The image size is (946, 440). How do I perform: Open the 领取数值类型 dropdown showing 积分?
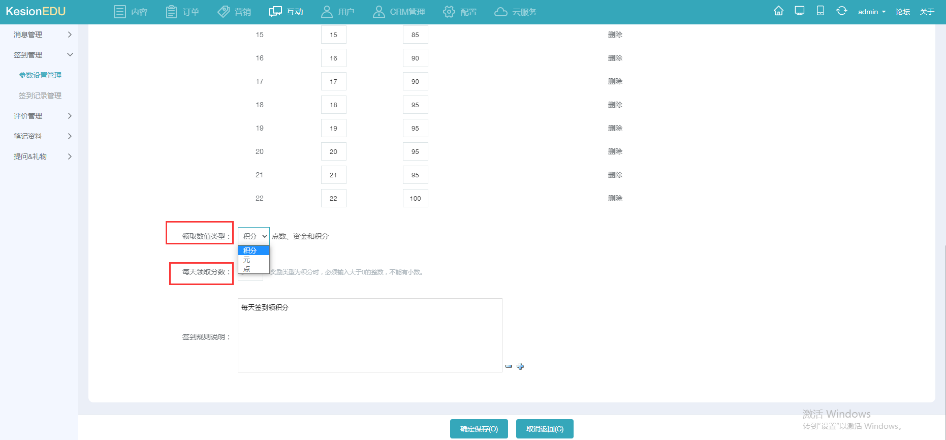click(x=254, y=236)
